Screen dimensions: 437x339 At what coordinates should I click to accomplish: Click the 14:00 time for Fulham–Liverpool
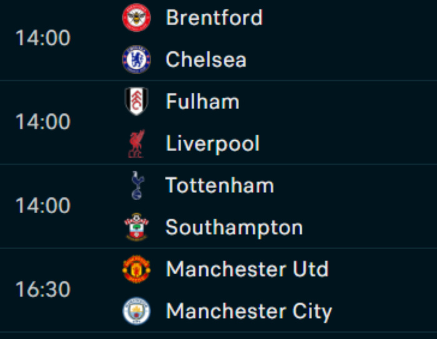pyautogui.click(x=43, y=122)
